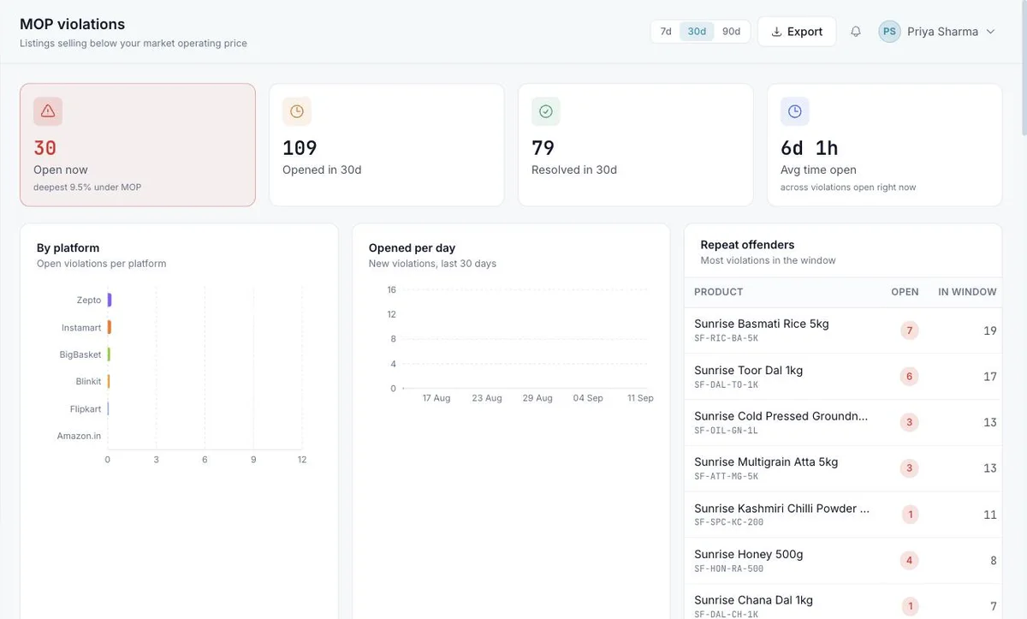Select the 7d time range
This screenshot has width=1027, height=619.
coord(666,32)
